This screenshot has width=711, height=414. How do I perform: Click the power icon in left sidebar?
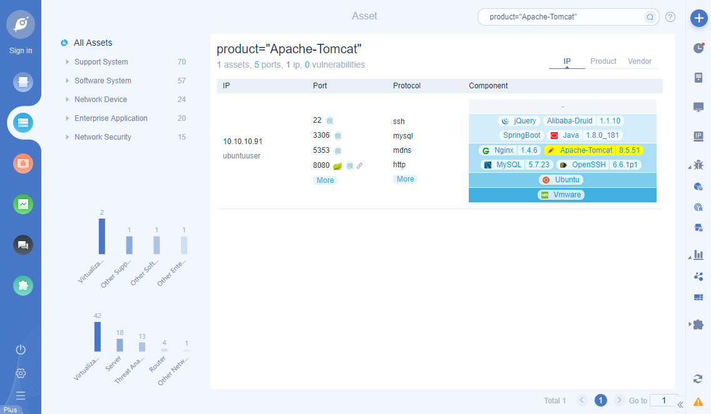[21, 349]
